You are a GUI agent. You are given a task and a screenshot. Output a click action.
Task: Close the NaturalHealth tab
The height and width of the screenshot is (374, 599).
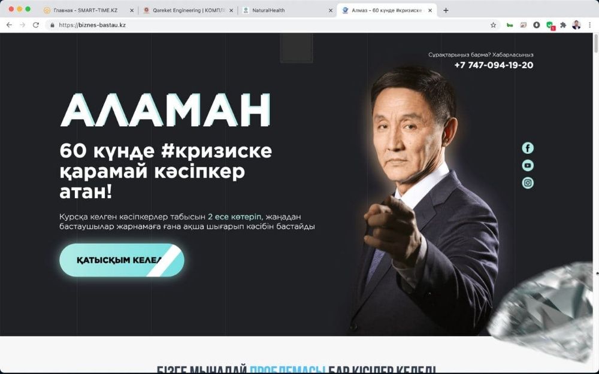point(331,11)
